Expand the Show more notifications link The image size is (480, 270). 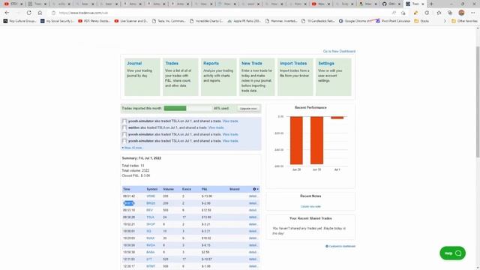132,148
